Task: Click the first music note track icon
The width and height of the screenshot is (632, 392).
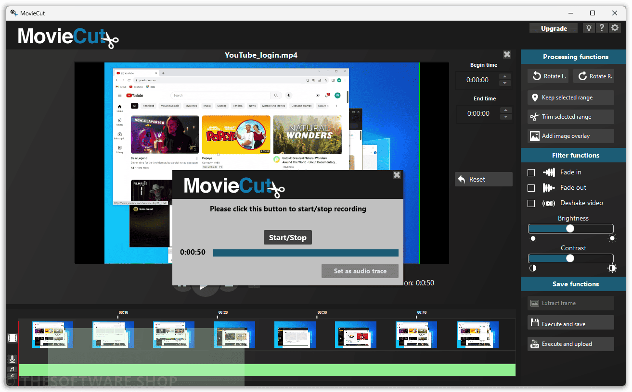Action: point(13,369)
